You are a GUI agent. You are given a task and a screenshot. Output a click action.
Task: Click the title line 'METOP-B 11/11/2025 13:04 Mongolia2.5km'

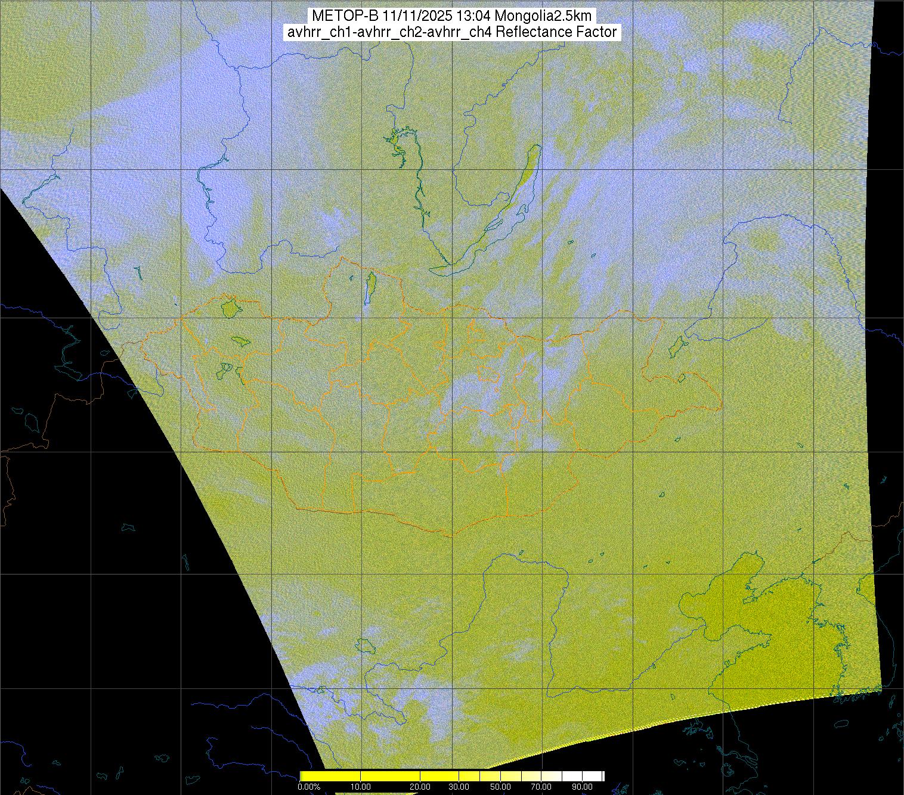coord(451,15)
